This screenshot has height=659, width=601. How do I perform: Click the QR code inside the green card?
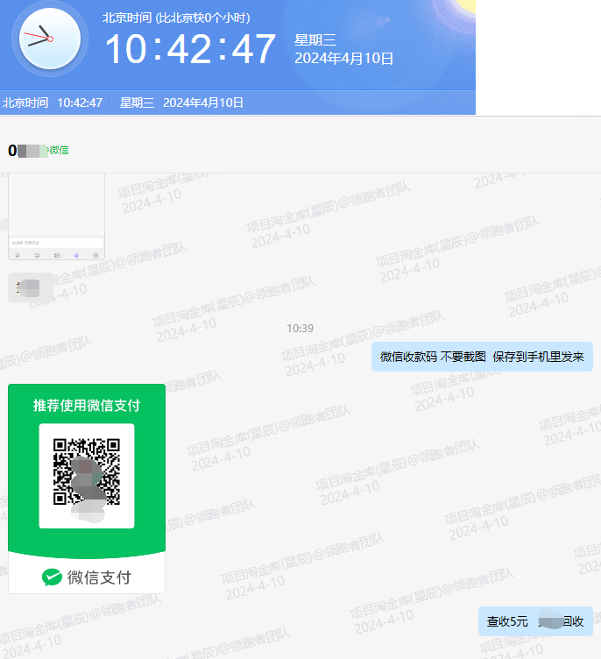[87, 471]
